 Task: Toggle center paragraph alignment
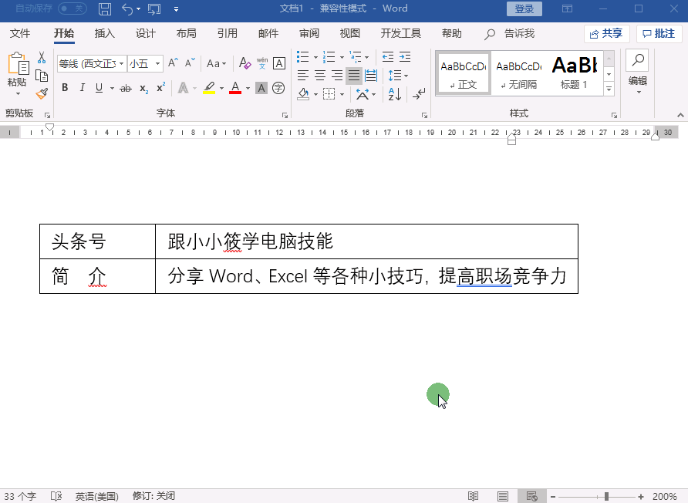coord(321,75)
